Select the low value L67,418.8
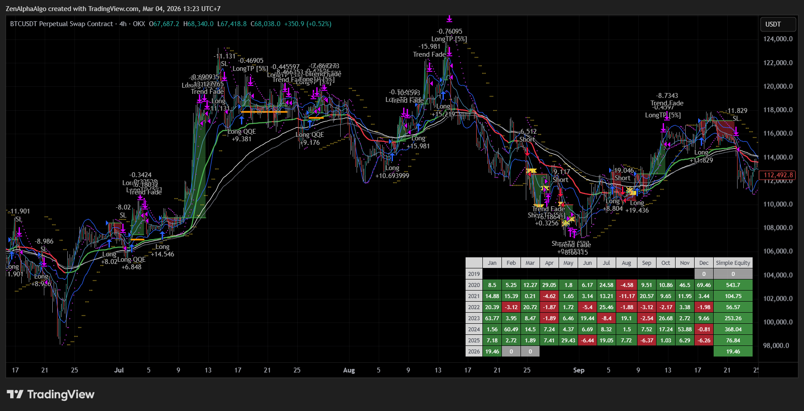 (x=232, y=24)
